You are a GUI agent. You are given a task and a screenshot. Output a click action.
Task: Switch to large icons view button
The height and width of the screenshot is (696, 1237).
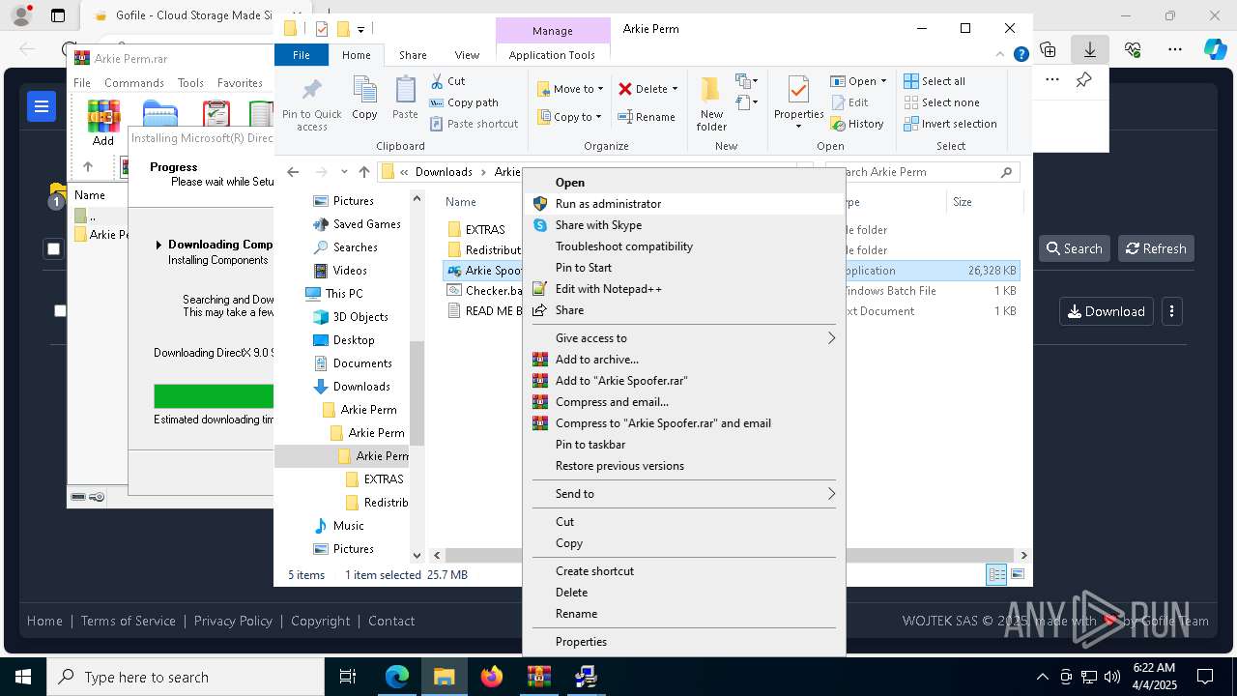[1018, 574]
